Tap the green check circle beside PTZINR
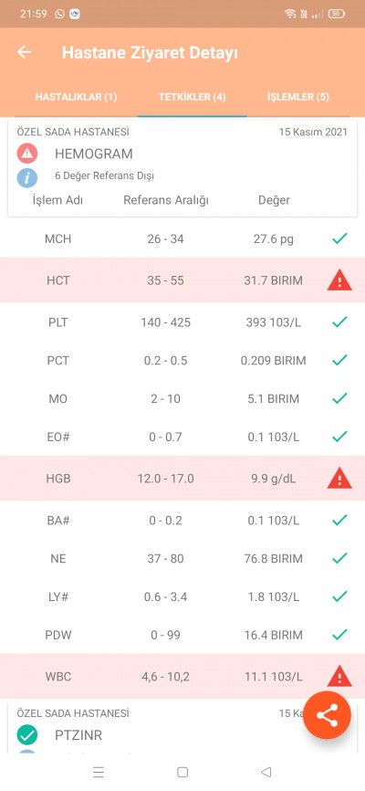 coord(27,735)
